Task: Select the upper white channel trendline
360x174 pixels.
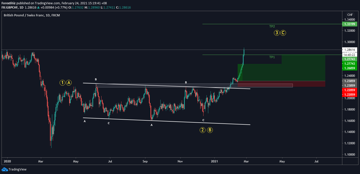Action: click(167, 86)
